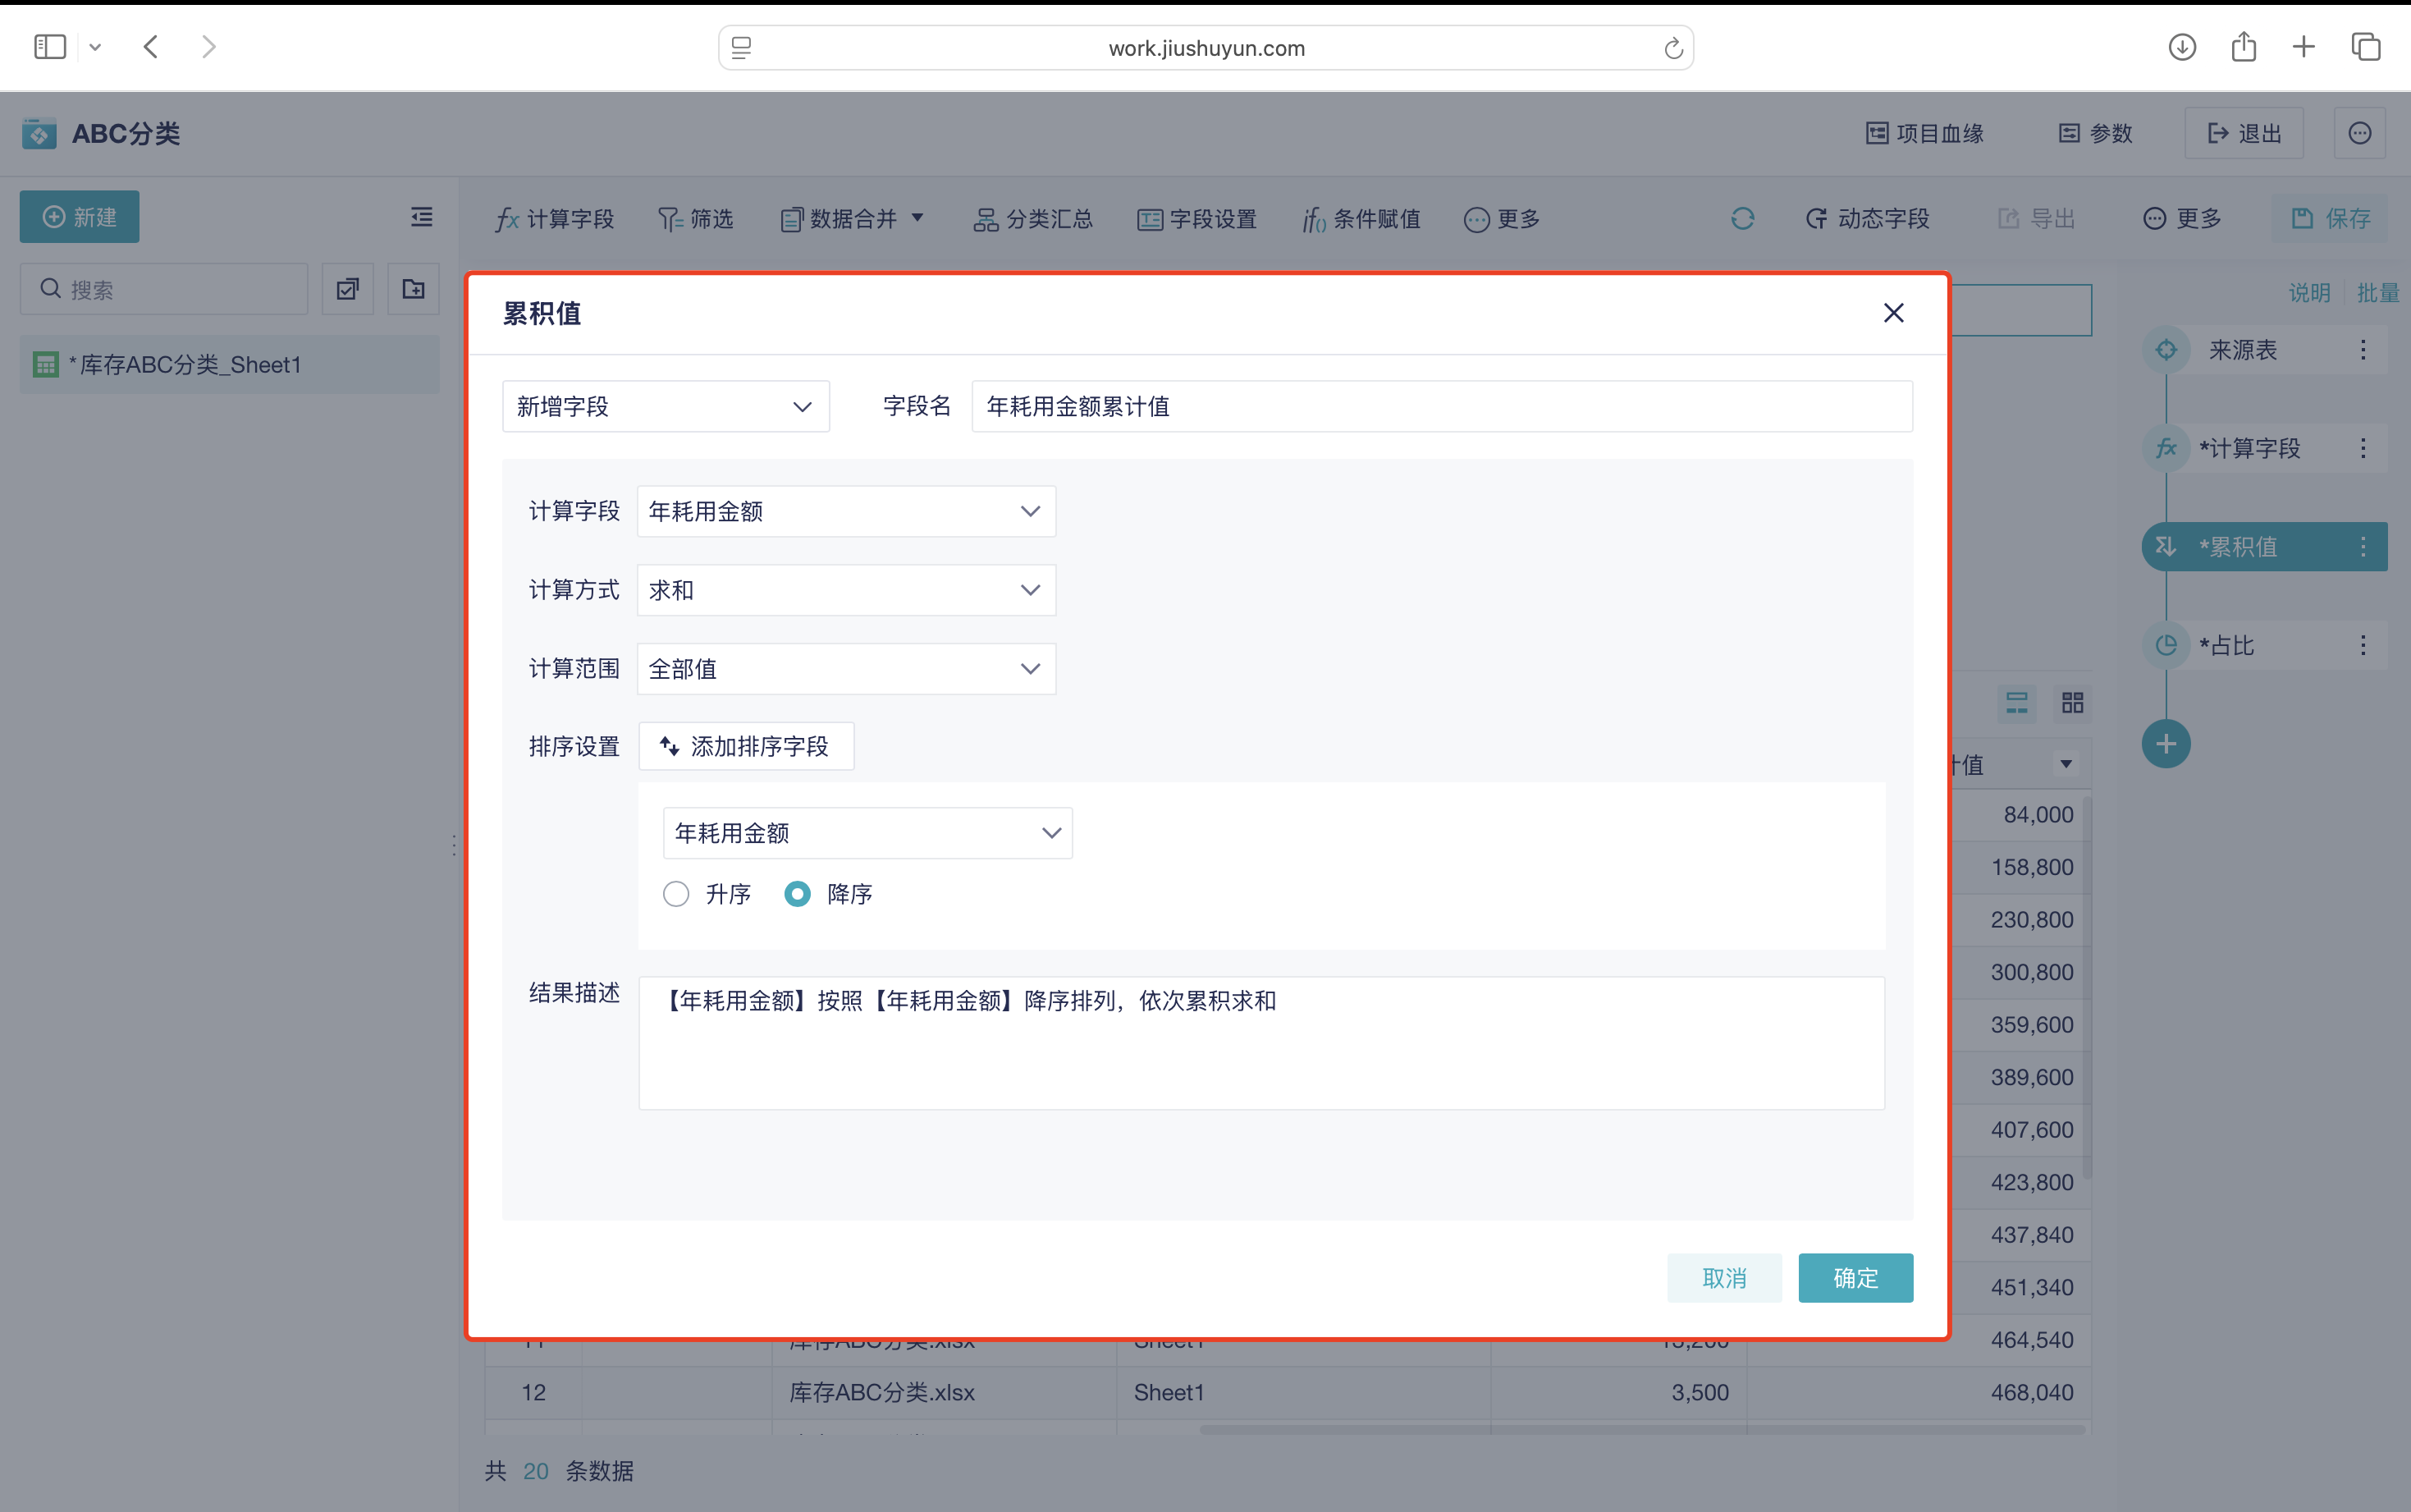Viewport: 2411px width, 1512px height.
Task: Open the 计算字段 dropdown
Action: [x=845, y=511]
